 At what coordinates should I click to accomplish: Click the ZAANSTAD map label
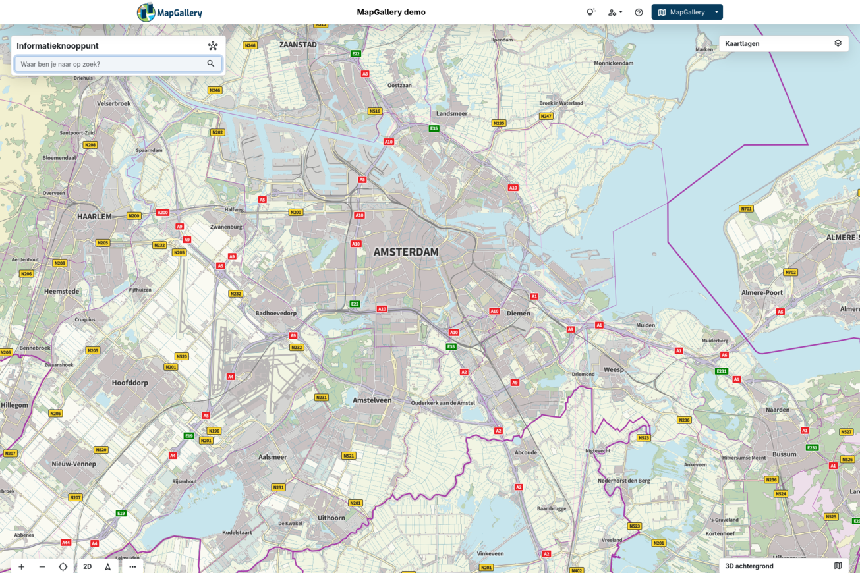pyautogui.click(x=298, y=45)
